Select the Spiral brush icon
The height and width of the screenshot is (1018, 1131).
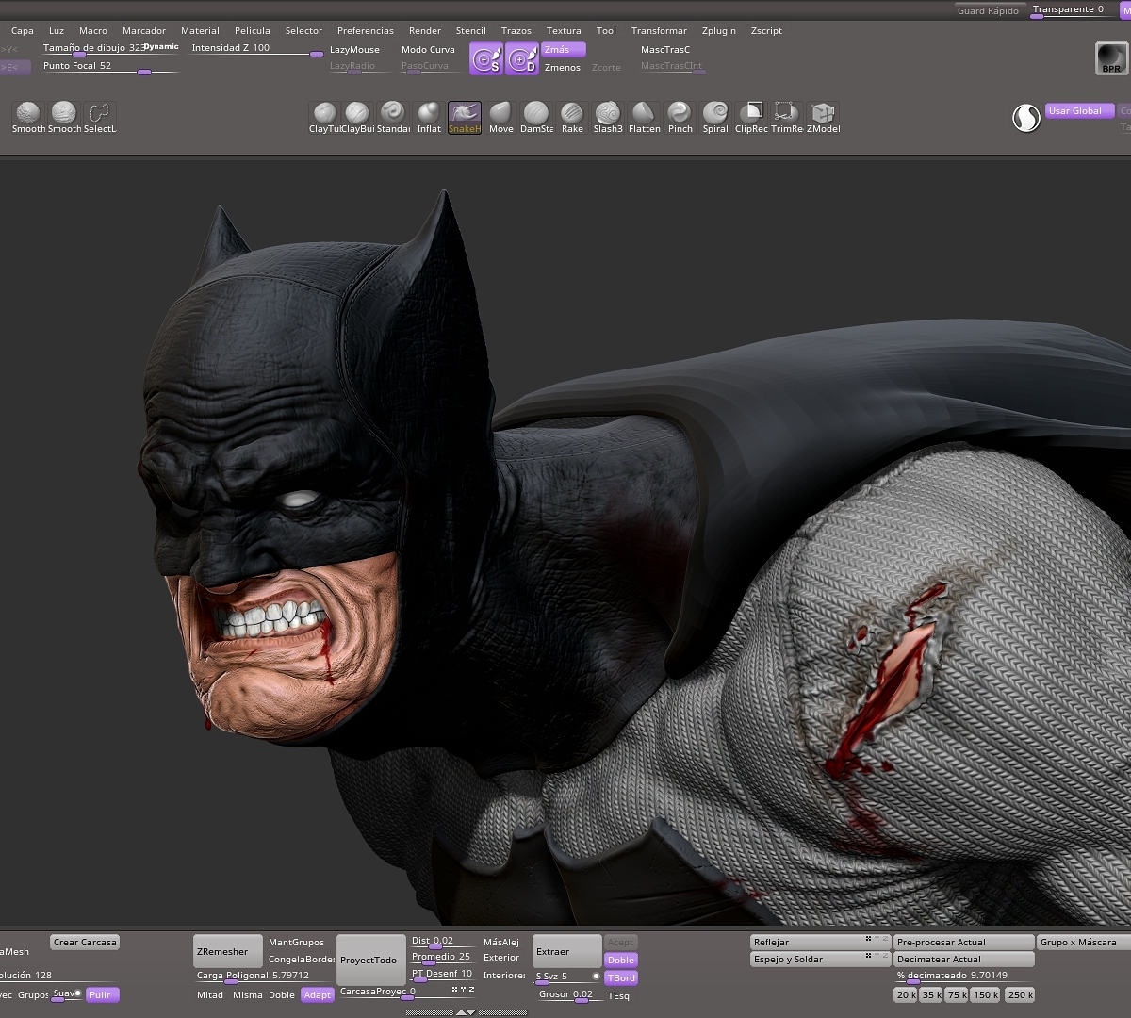(x=715, y=114)
